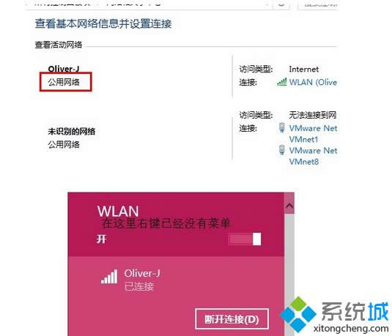Click the WLAN panel heading
392x336 pixels.
click(118, 211)
